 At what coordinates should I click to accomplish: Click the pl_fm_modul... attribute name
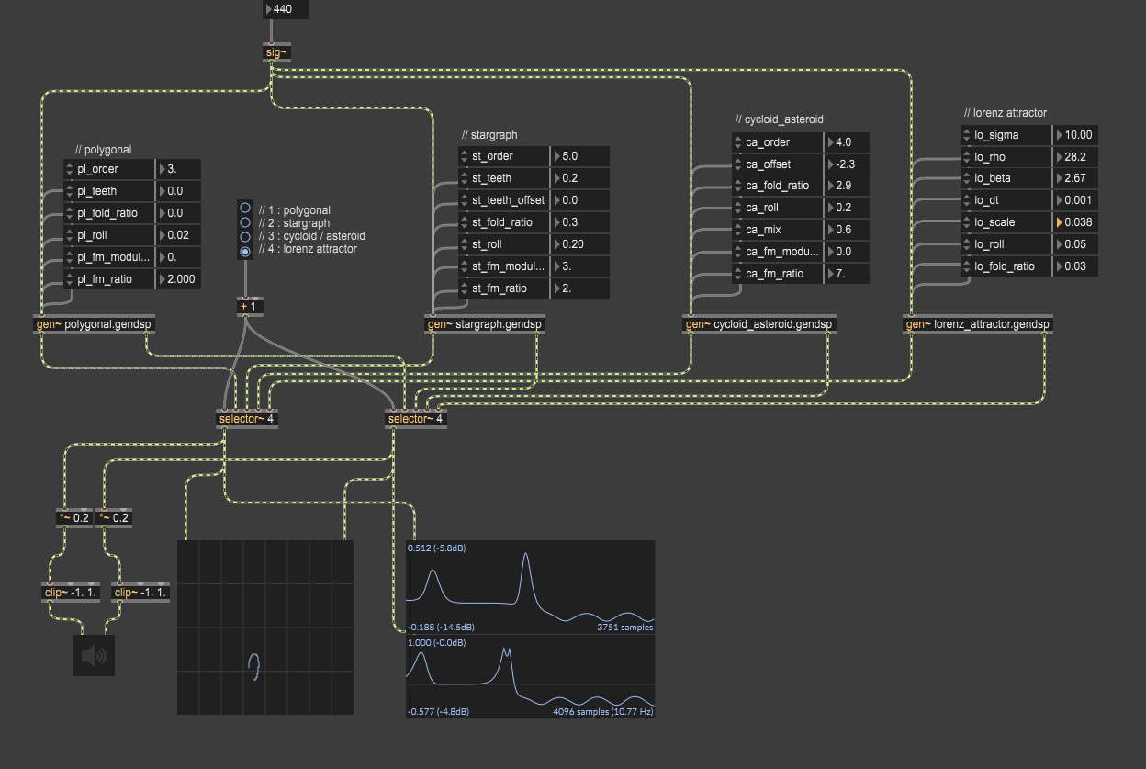coord(114,257)
